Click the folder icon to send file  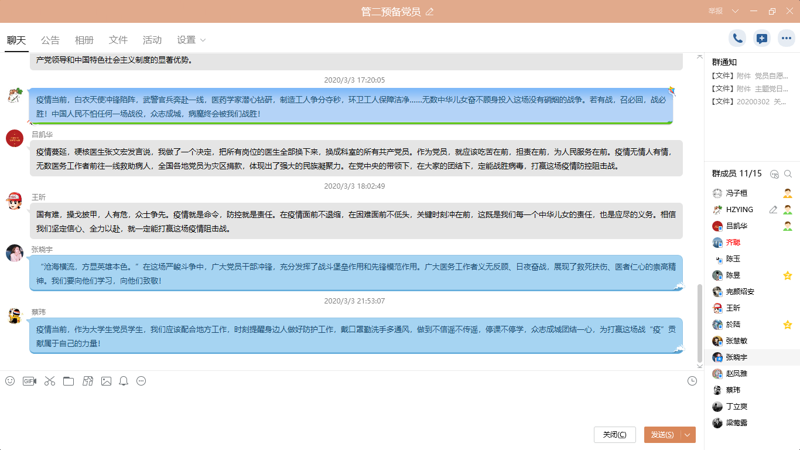click(69, 381)
